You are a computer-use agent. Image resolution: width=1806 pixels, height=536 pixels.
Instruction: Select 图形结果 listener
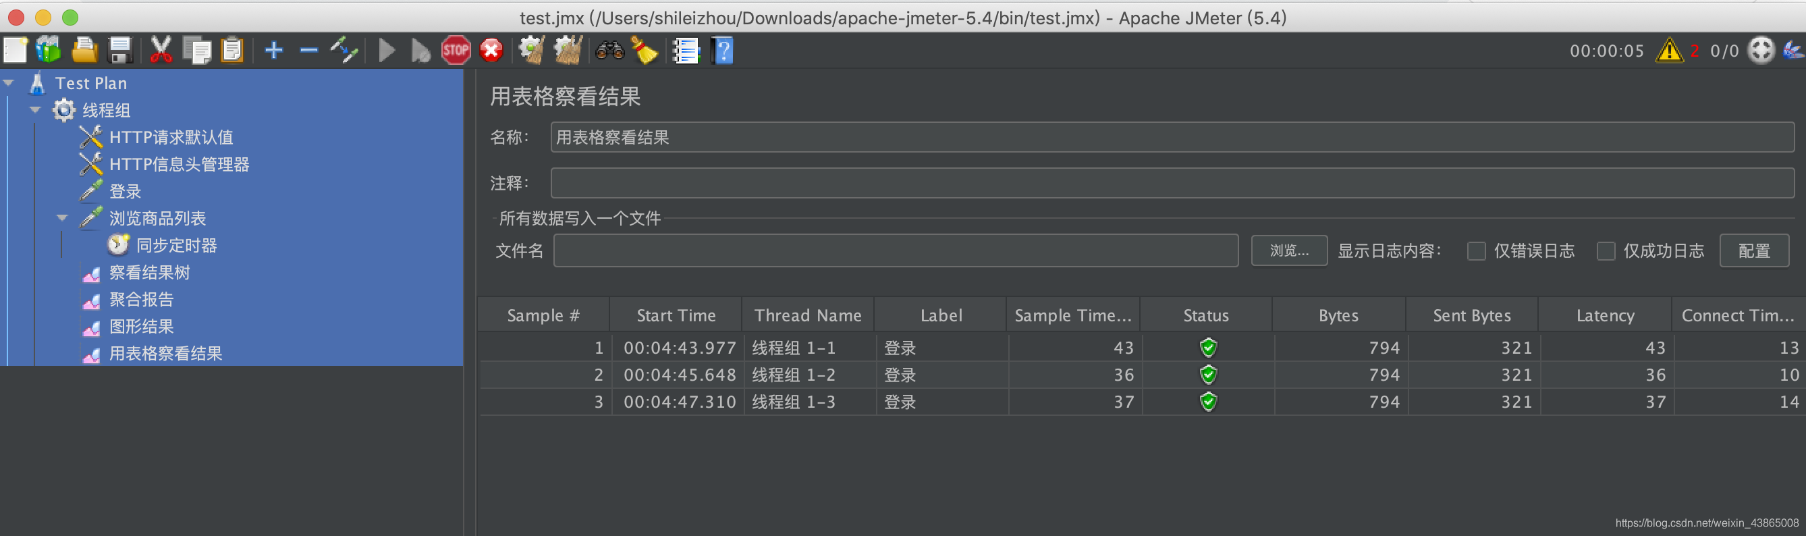[142, 326]
